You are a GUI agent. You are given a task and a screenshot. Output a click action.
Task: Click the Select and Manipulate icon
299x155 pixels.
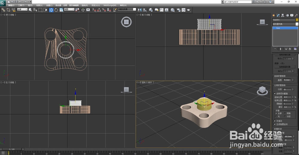(83, 10)
